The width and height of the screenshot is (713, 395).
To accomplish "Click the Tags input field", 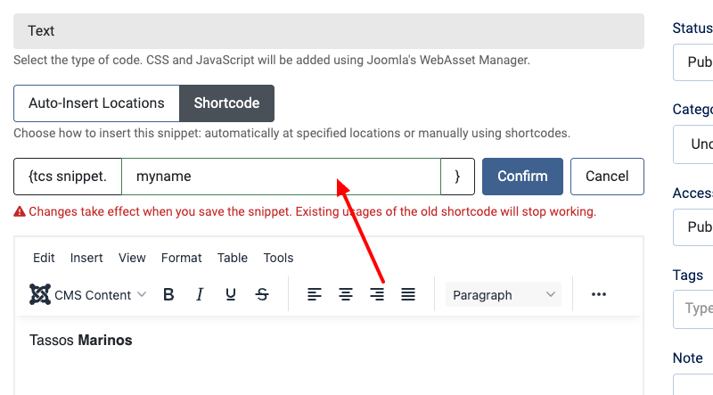I will [x=693, y=309].
